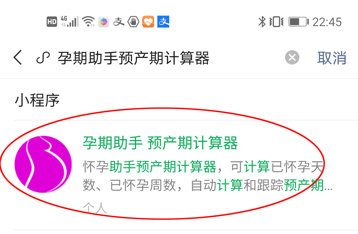358x234 pixels.
Task: Tap the black Alipay 支 notification icon
Action: tap(119, 22)
